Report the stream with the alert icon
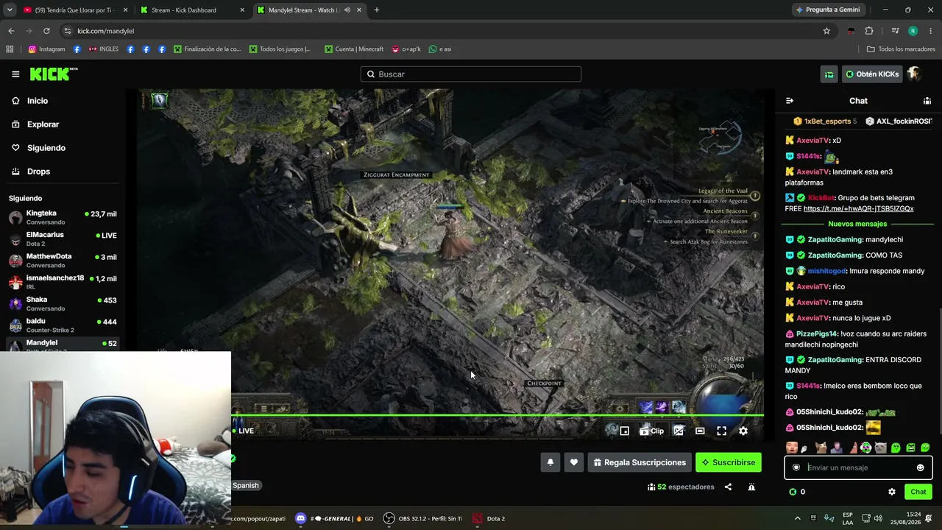 click(751, 487)
